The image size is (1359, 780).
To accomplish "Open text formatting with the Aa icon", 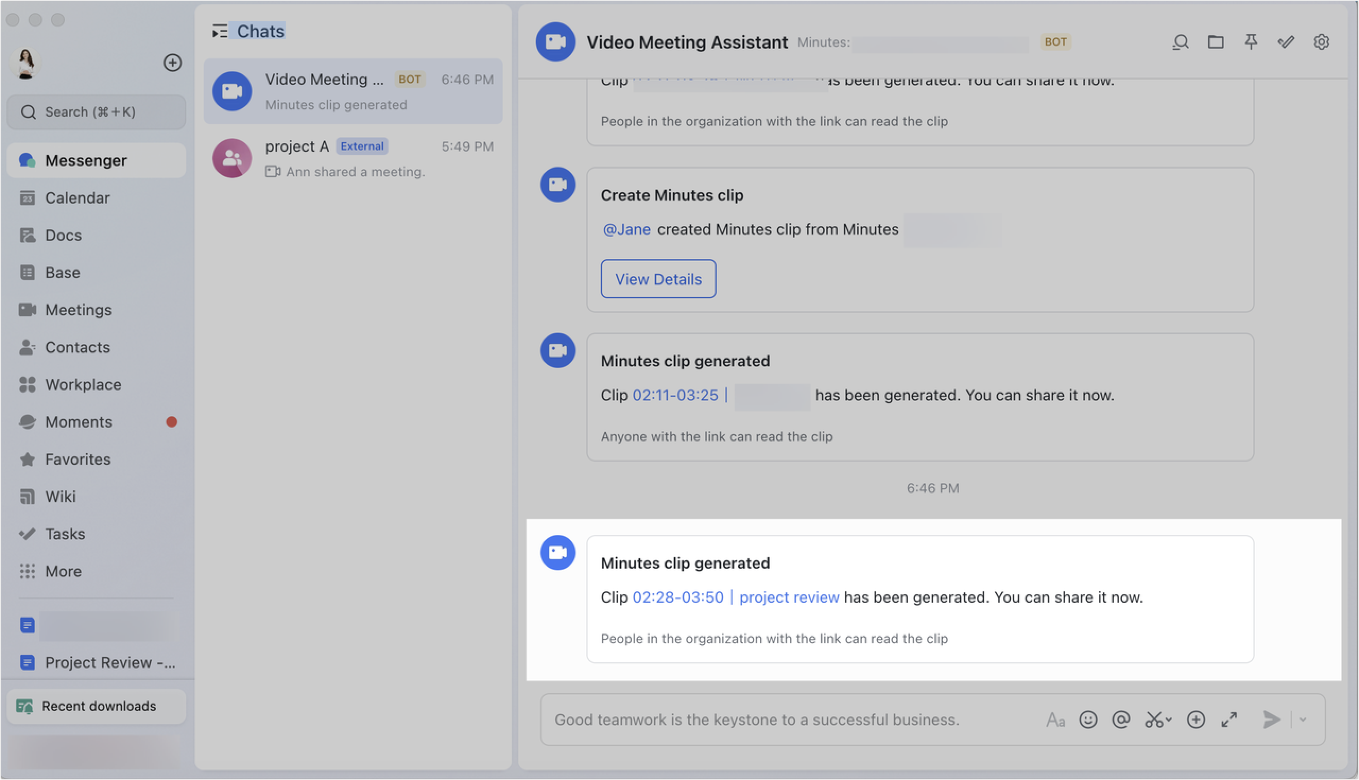I will tap(1056, 720).
